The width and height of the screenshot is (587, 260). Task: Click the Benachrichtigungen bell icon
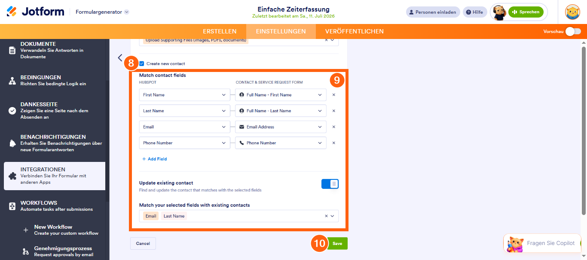click(x=12, y=143)
